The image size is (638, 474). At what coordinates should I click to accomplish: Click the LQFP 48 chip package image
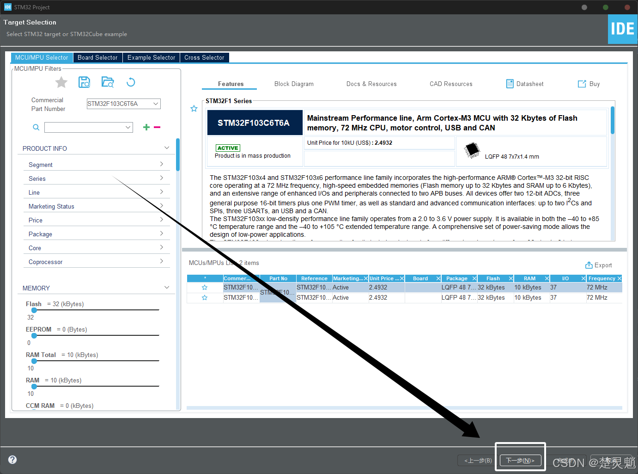coord(472,150)
